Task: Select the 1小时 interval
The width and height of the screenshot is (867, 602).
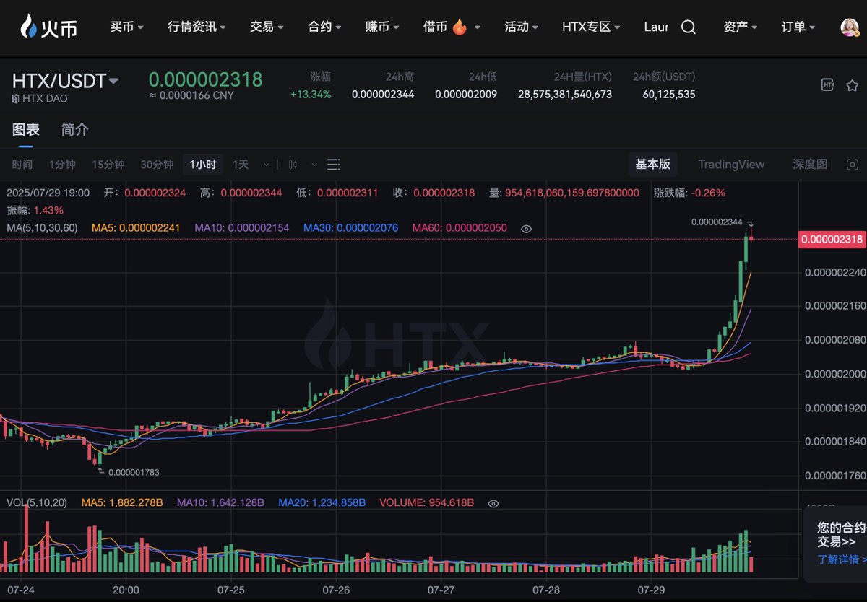Action: point(203,165)
